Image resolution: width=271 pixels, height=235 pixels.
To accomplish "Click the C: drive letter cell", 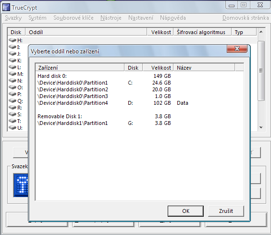I will coord(130,83).
